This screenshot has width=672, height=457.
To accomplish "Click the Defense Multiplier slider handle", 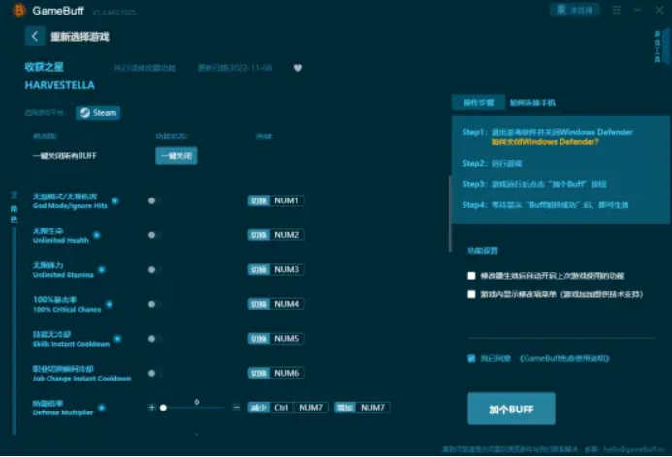I will tap(163, 408).
